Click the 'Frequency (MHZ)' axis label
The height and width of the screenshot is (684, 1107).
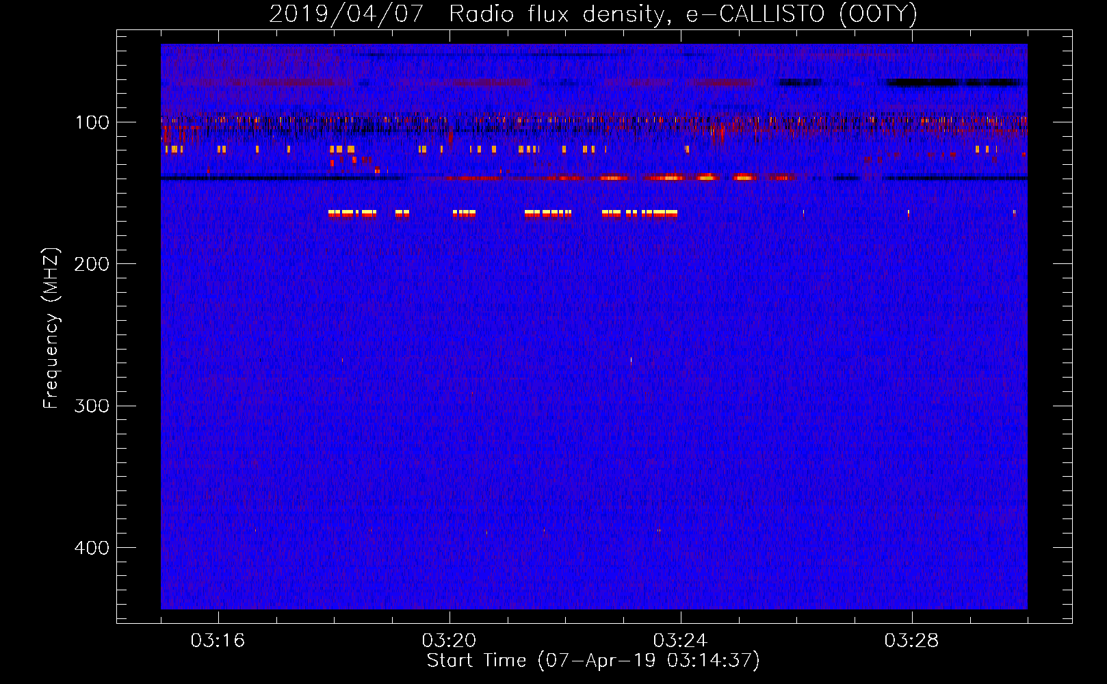pyautogui.click(x=51, y=328)
